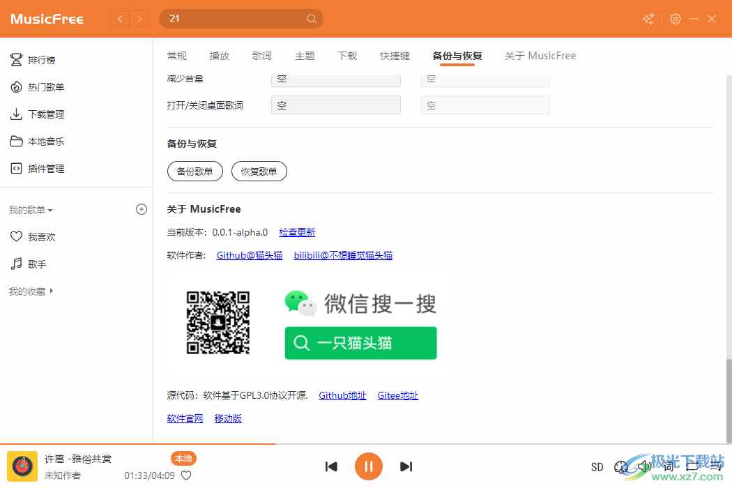This screenshot has width=732, height=488.
Task: Click the album cover thumbnail
Action: point(22,466)
